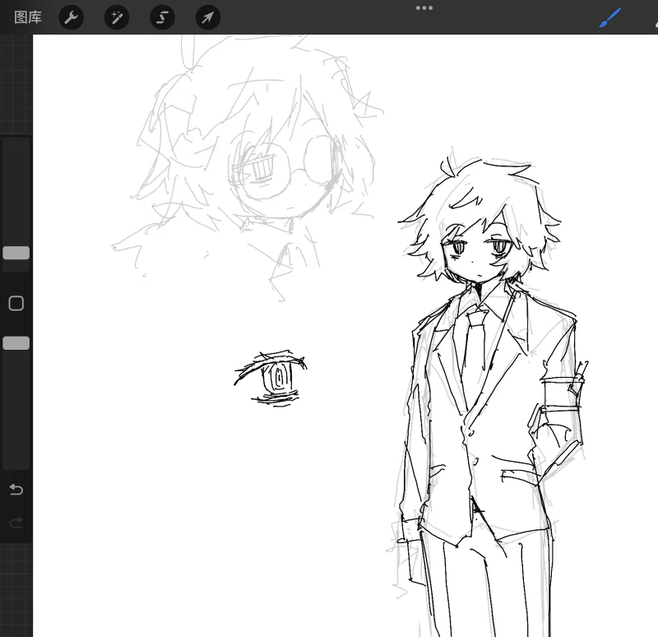Open the Actions wrench menu
Viewport: 658px width, 637px height.
click(71, 17)
